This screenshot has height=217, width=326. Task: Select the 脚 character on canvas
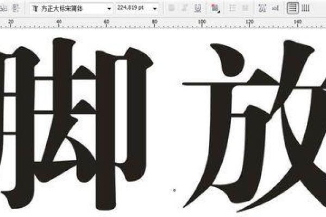tap(76, 124)
